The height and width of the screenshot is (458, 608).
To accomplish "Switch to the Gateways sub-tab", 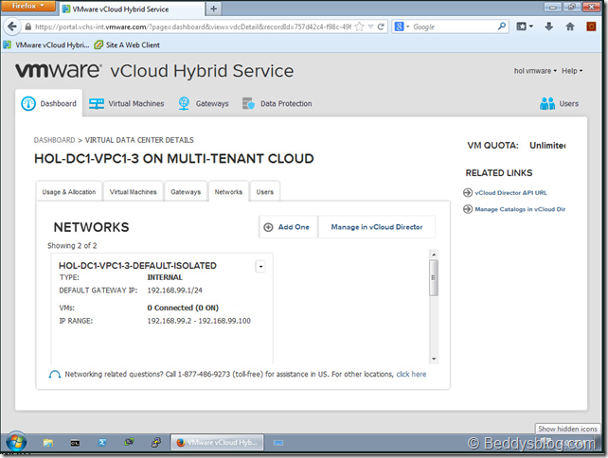I will coord(186,192).
